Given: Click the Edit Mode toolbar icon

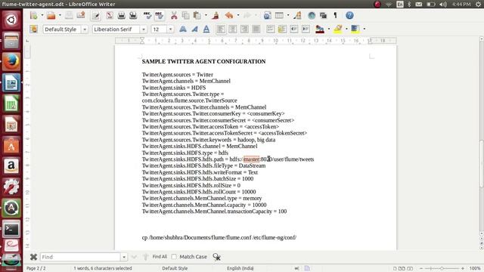Looking at the screenshot, I should [96, 15].
